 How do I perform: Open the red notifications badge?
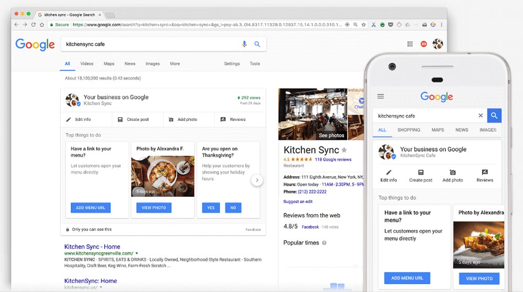point(424,44)
